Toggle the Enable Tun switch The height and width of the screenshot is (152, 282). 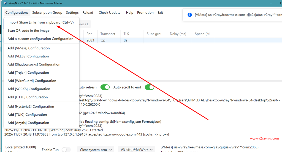(x=66, y=150)
